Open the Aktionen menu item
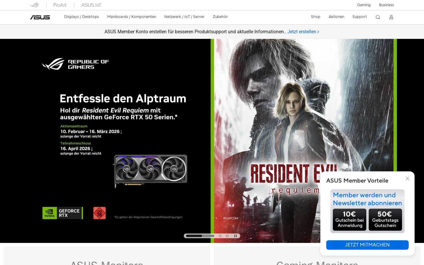The height and width of the screenshot is (265, 424). click(337, 17)
